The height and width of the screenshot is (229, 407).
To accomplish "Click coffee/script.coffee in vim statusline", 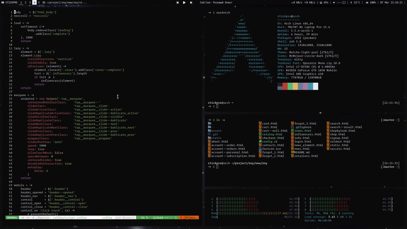I will pos(70,218).
